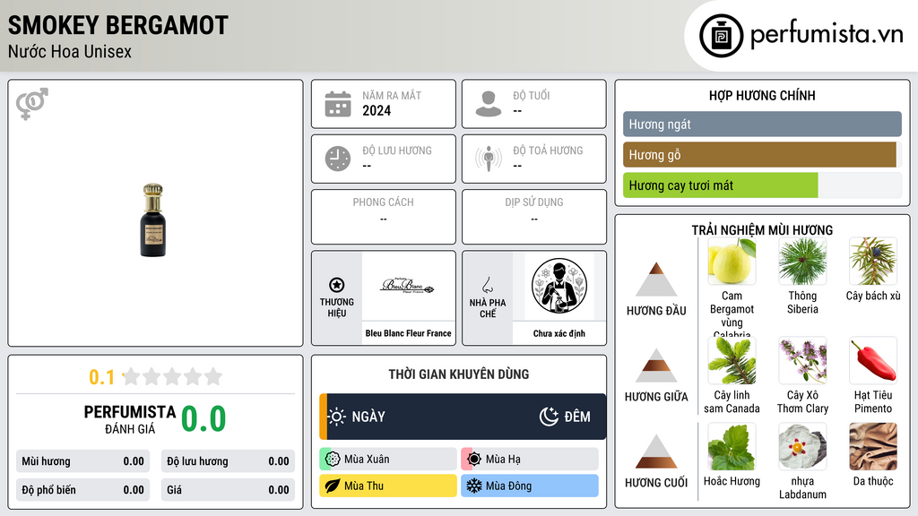Click the Nước Hoa Unisex subtitle
The image size is (918, 516).
coord(70,51)
